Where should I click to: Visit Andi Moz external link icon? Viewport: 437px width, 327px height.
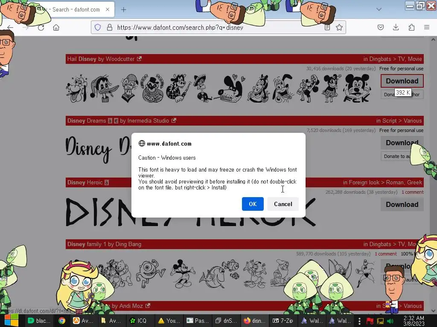point(148,306)
